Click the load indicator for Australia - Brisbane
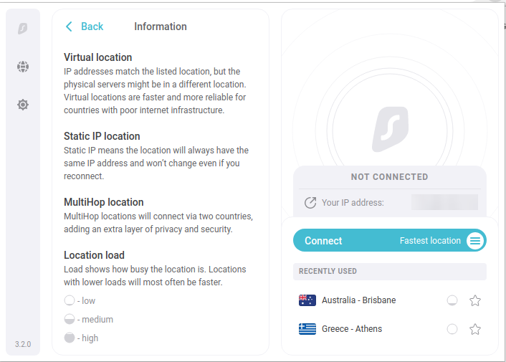This screenshot has height=362, width=506. 452,300
